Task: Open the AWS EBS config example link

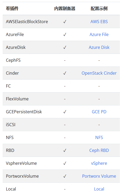Action: (99, 22)
